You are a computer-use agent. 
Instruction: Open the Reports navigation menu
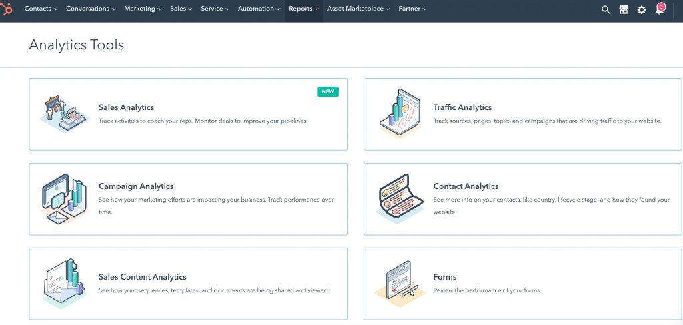pos(304,9)
